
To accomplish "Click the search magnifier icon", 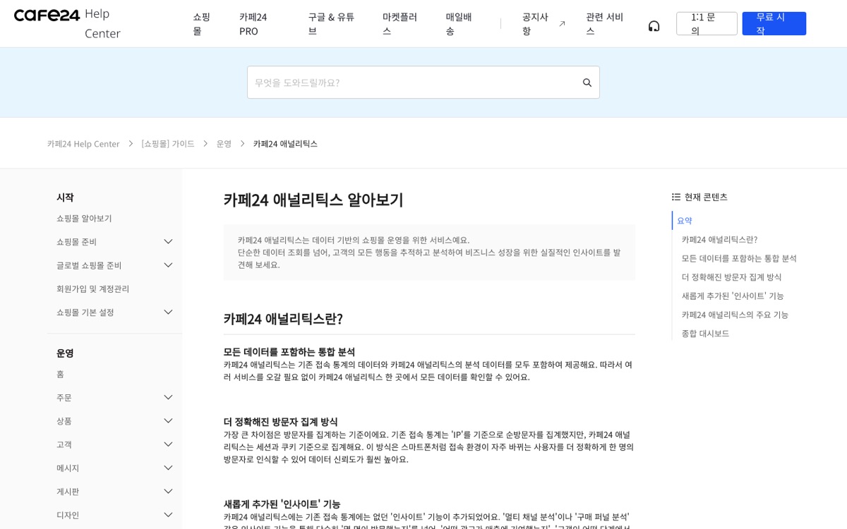I will pyautogui.click(x=587, y=83).
